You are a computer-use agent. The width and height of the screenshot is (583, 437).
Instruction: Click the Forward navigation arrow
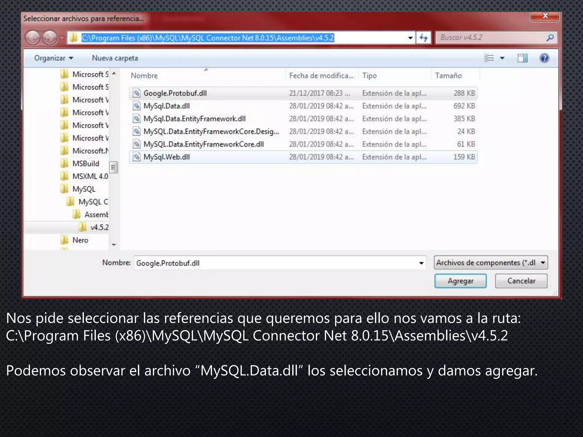[50, 38]
